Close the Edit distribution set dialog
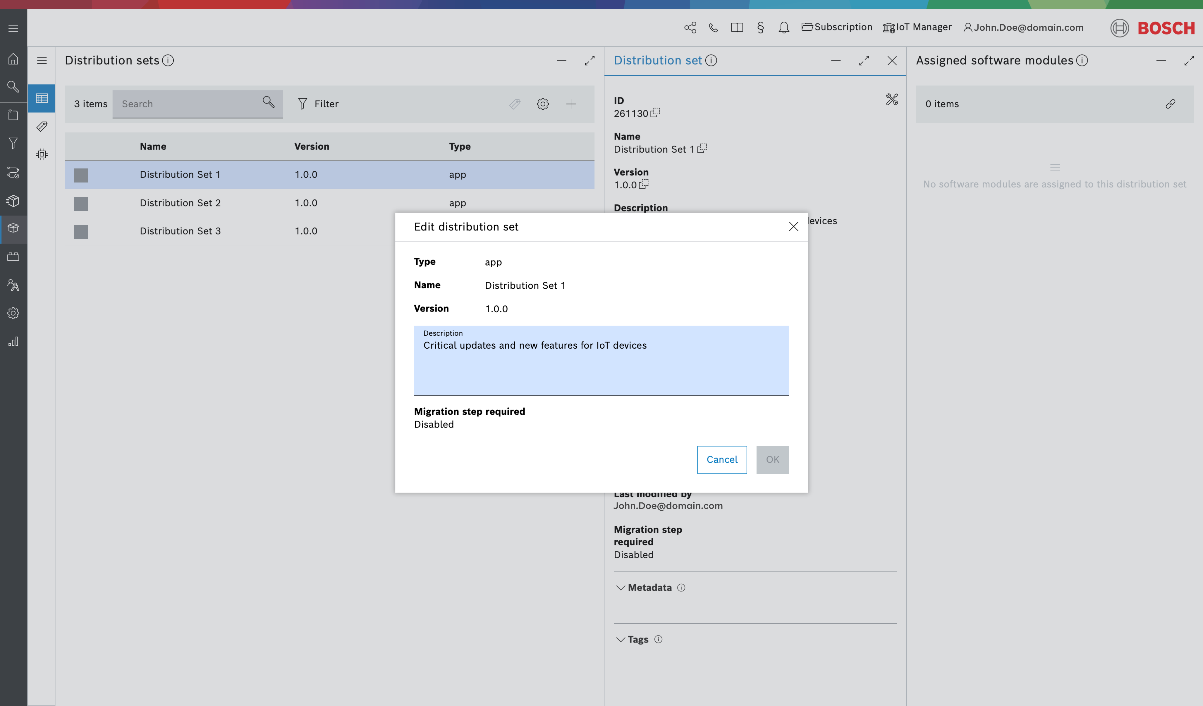The height and width of the screenshot is (706, 1203). [793, 227]
